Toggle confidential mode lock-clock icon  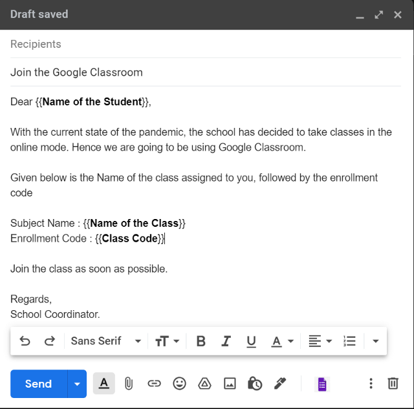click(255, 383)
